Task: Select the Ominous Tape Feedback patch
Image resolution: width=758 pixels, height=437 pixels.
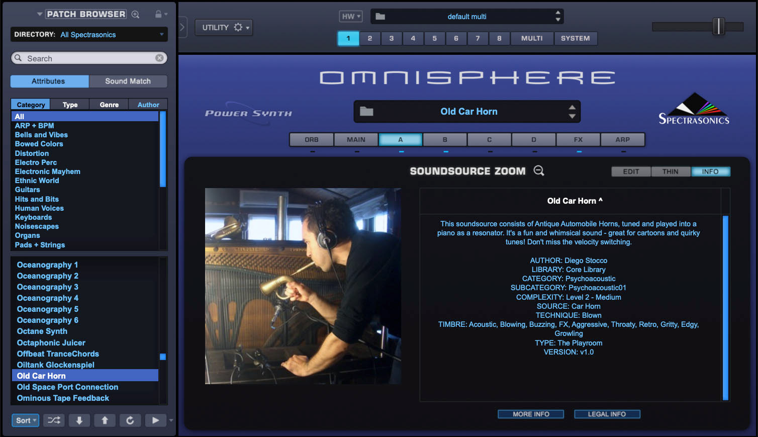Action: pyautogui.click(x=63, y=398)
